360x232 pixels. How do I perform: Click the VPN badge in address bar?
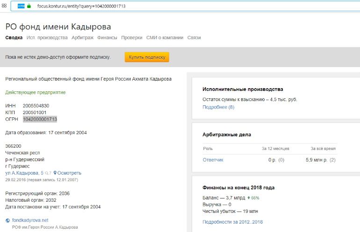click(21, 6)
